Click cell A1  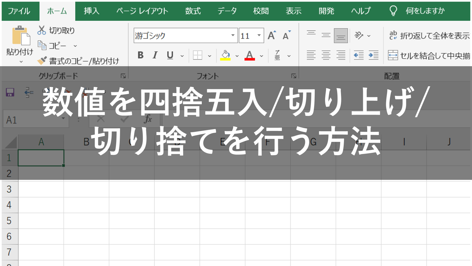coord(41,158)
